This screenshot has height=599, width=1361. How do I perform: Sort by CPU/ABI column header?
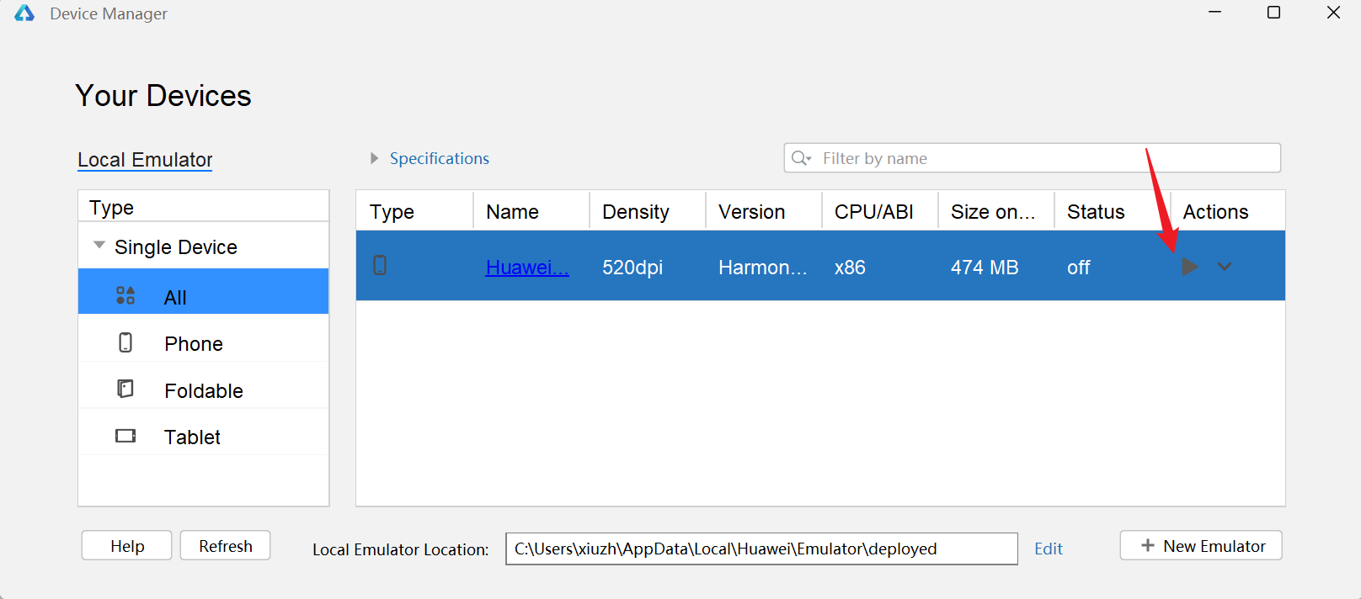point(880,210)
